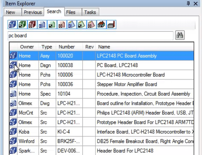The height and width of the screenshot is (155, 202).
Task: Toggle the house home-organization filter icon
Action: 102,24
